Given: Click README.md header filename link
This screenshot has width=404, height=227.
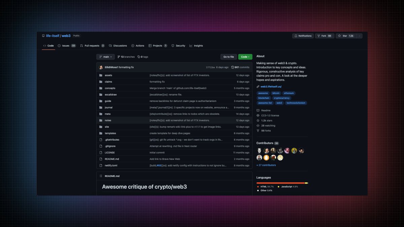Looking at the screenshot, I should point(112,176).
